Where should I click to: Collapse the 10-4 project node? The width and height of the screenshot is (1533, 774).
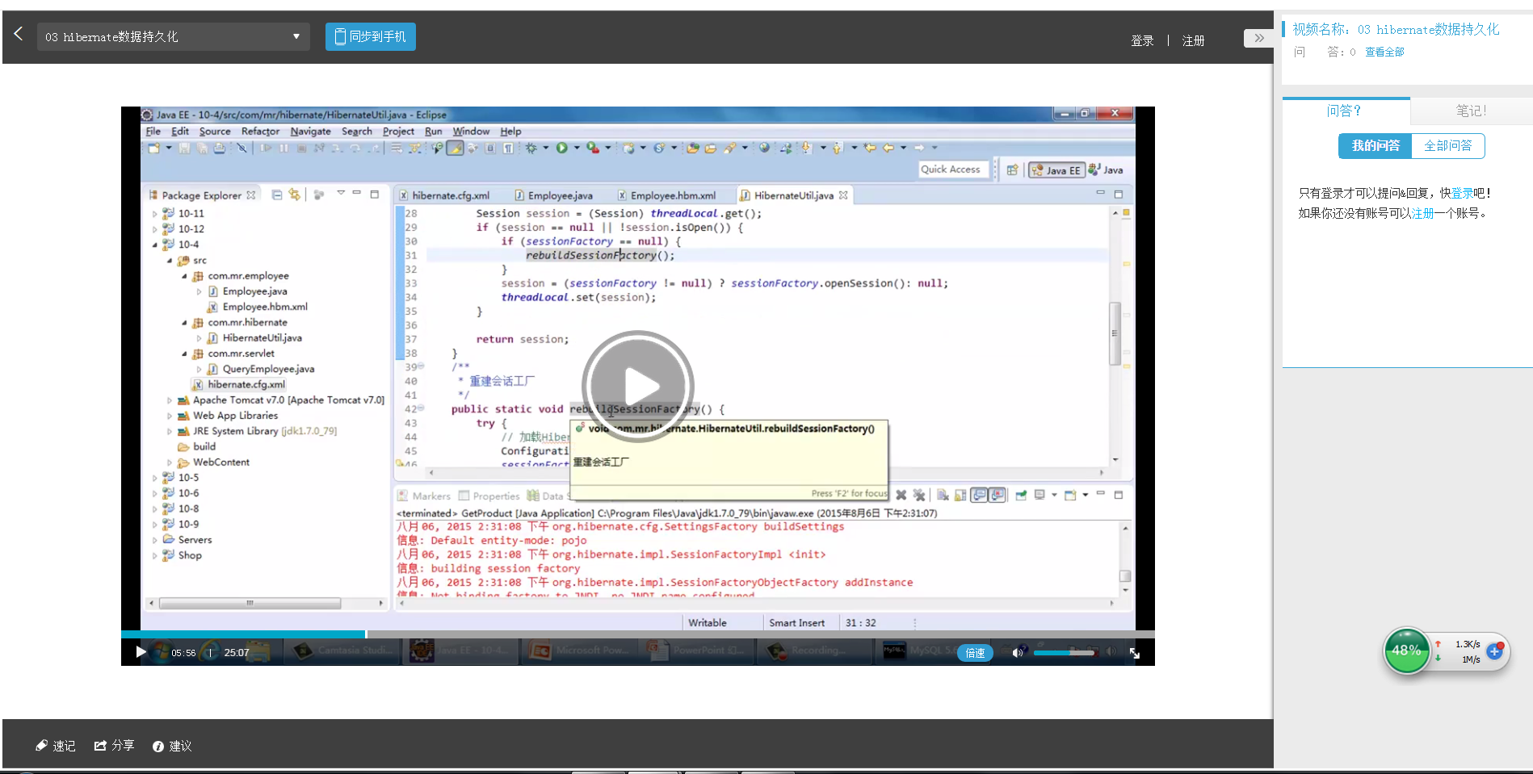(x=154, y=245)
